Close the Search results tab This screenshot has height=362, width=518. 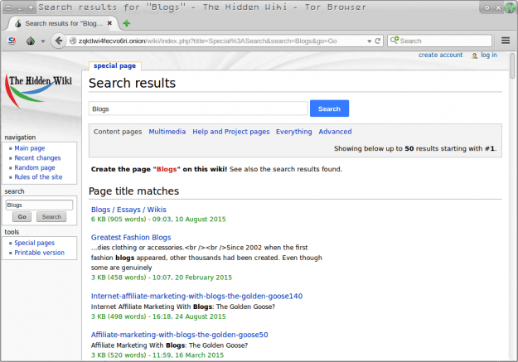[x=109, y=23]
